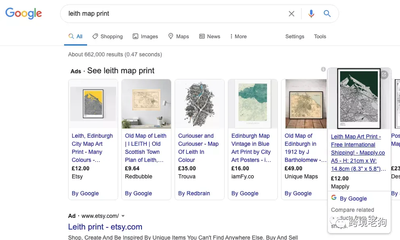Viewport: 400px width, 240px height.
Task: Switch to the Images tab
Action: [145, 36]
